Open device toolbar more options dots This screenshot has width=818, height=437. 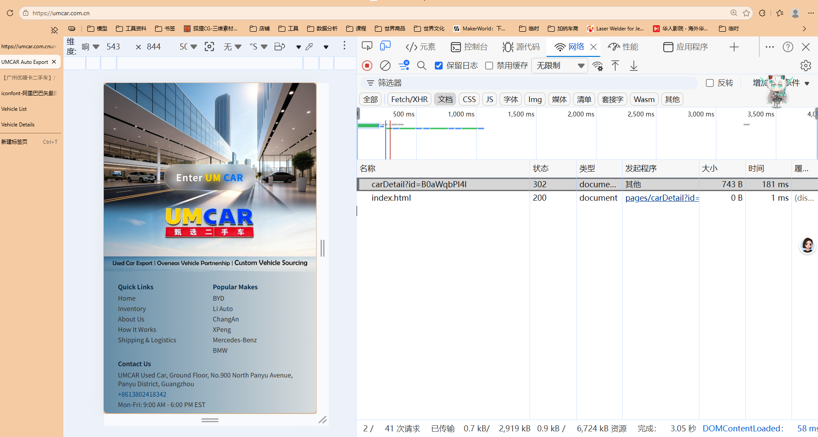click(344, 46)
